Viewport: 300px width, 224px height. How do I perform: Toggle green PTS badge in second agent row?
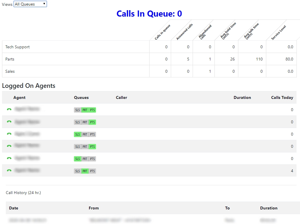(x=93, y=122)
